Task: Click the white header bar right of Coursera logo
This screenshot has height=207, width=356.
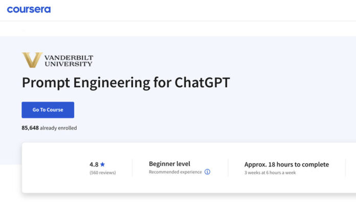Action: [x=205, y=10]
